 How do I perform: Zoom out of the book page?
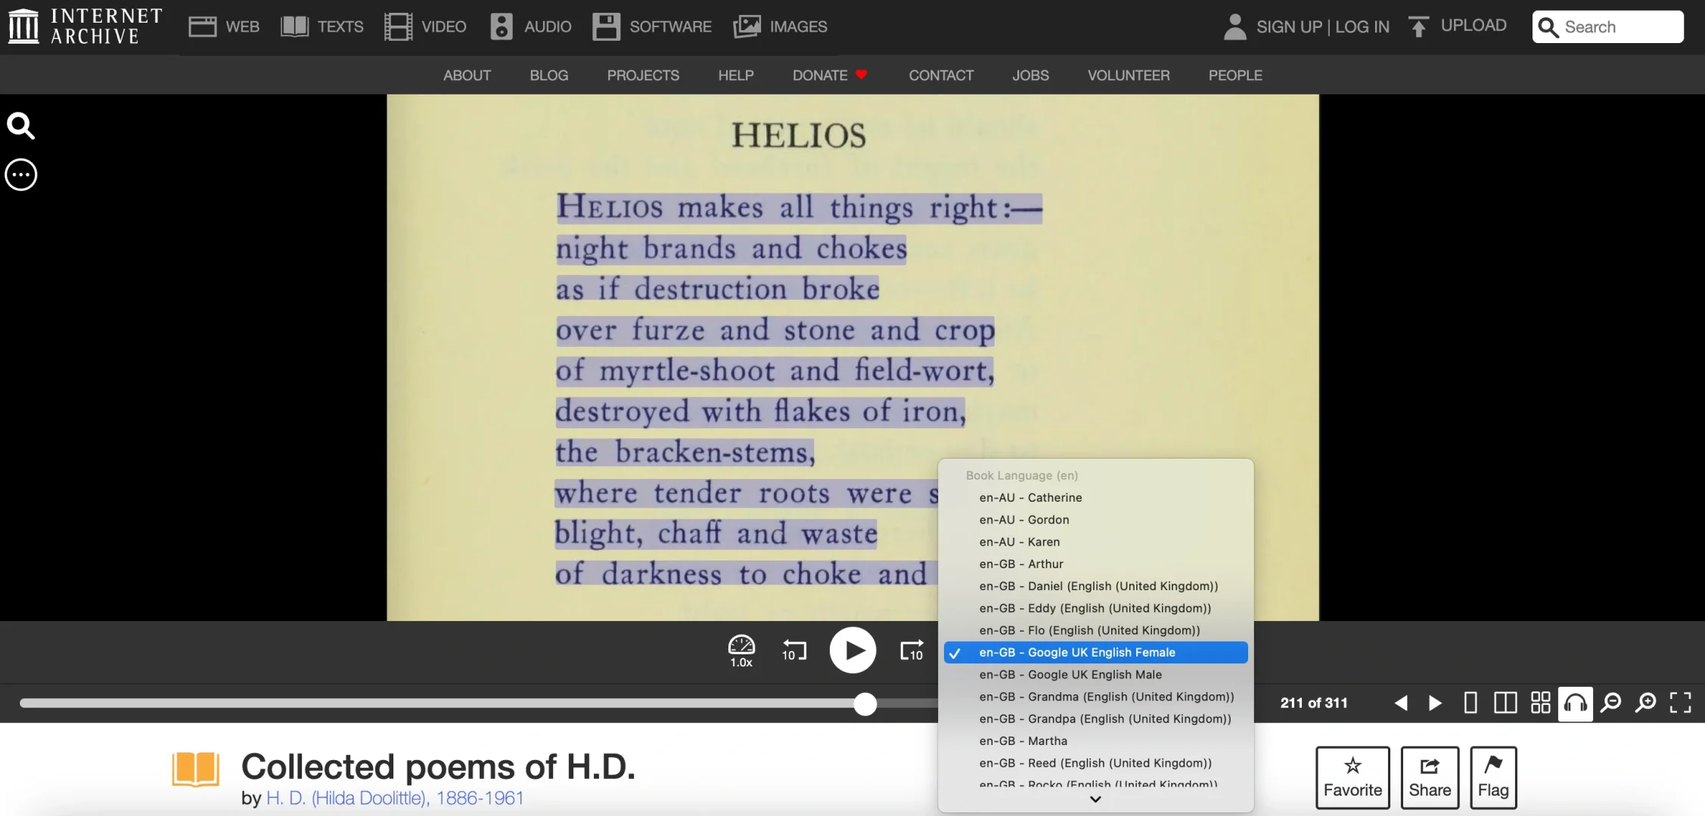[x=1611, y=703]
